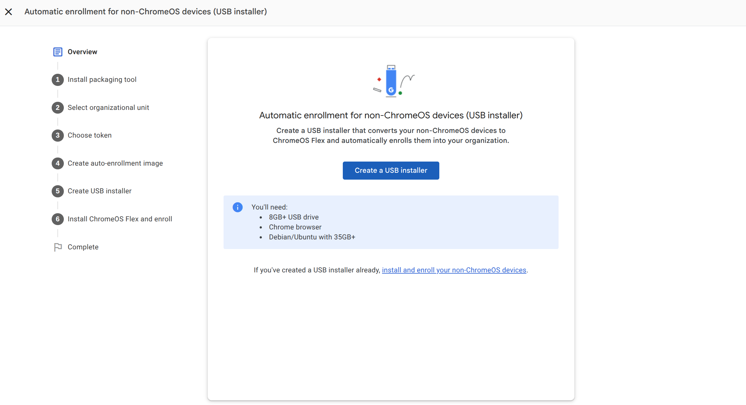Click the Overview document icon
Screen dimensions: 746x405
pyautogui.click(x=58, y=52)
